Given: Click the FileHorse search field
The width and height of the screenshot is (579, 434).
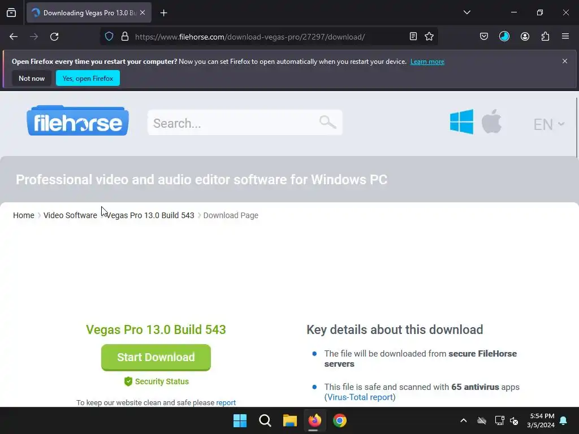Looking at the screenshot, I should (x=245, y=123).
